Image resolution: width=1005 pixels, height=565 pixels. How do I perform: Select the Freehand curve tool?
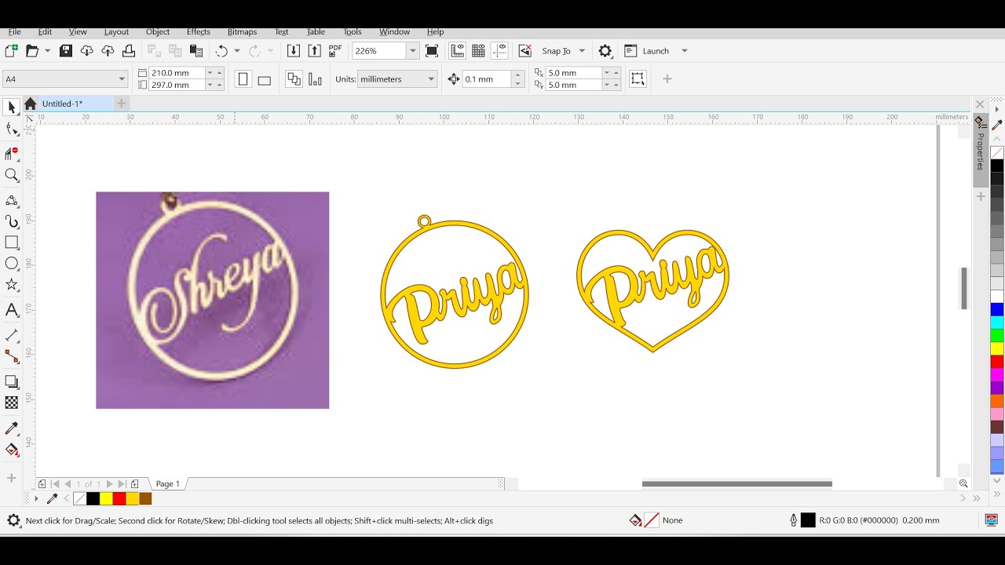[11, 199]
